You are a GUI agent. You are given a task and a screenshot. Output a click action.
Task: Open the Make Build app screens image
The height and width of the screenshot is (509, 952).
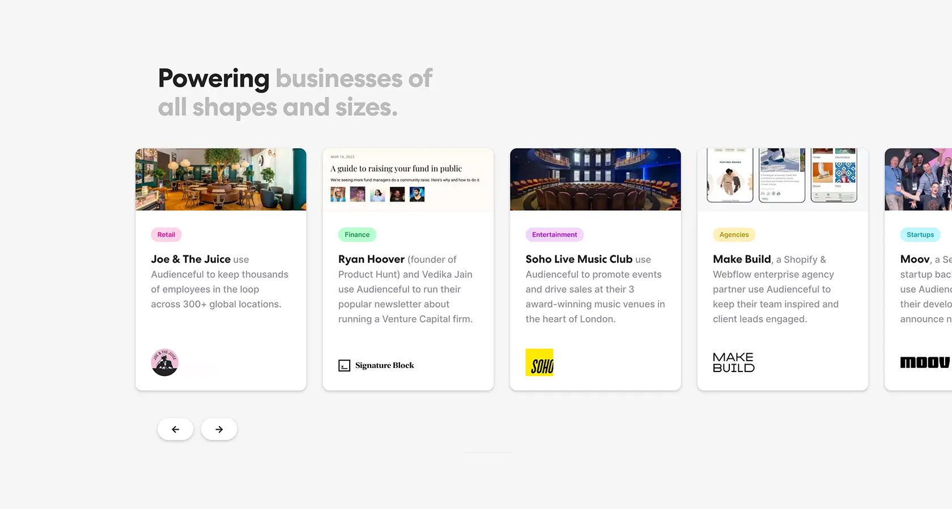click(783, 179)
